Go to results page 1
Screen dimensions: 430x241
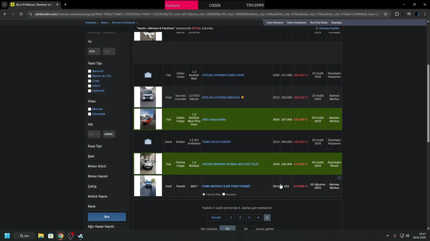point(231,218)
